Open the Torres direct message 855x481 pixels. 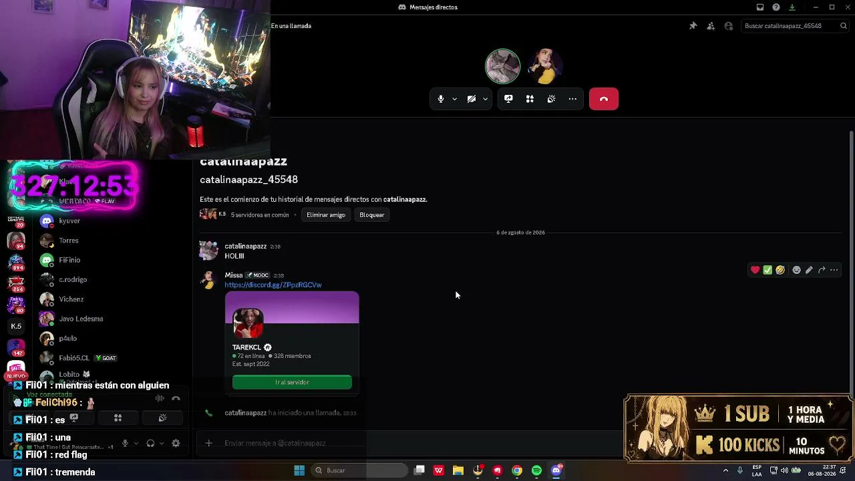click(114, 240)
